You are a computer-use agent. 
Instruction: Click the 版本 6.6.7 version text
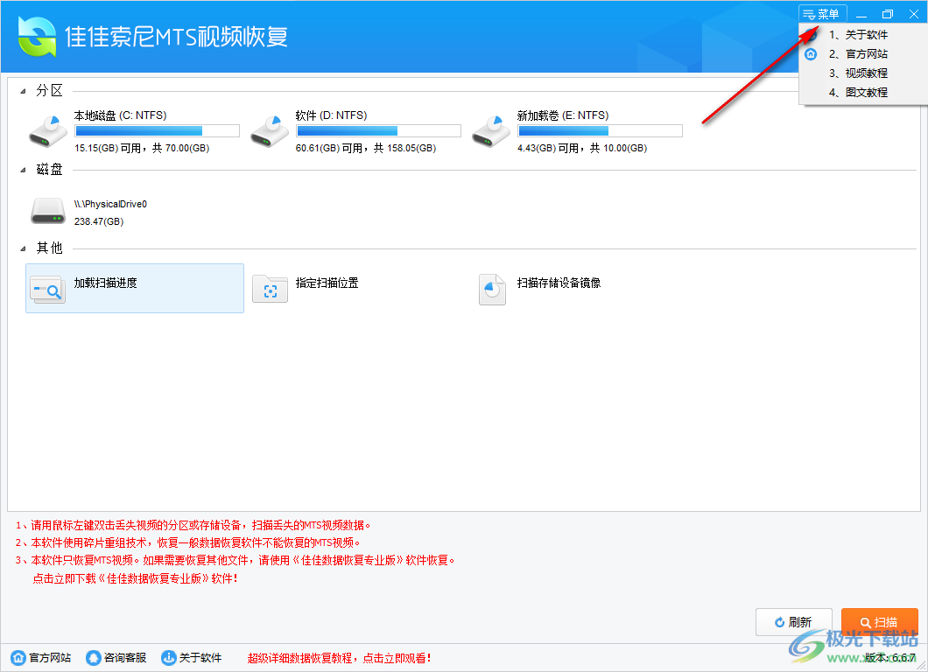tap(889, 658)
